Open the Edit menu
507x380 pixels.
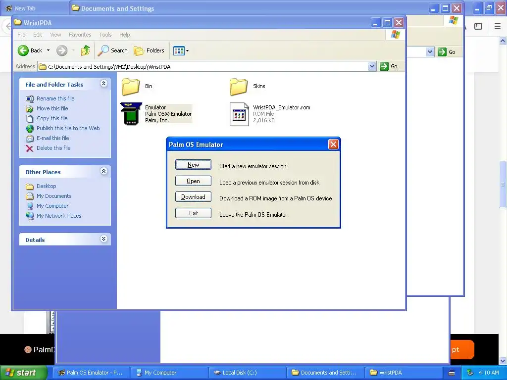click(38, 35)
